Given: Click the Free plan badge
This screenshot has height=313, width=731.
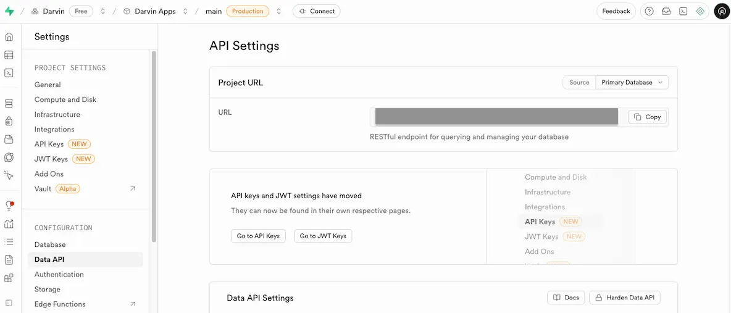Looking at the screenshot, I should pos(81,11).
